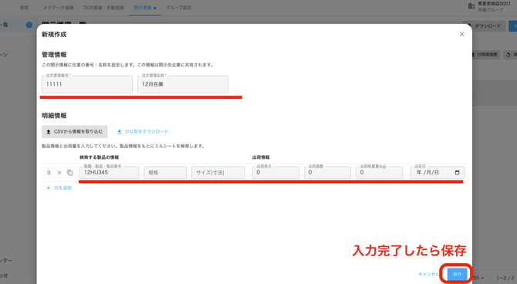
Task: Click the organization building icon in the top bar
Action: (x=471, y=6)
